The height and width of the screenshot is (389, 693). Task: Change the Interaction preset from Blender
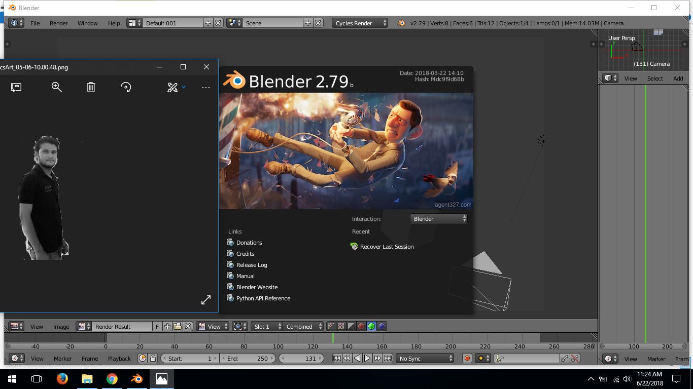pos(438,218)
